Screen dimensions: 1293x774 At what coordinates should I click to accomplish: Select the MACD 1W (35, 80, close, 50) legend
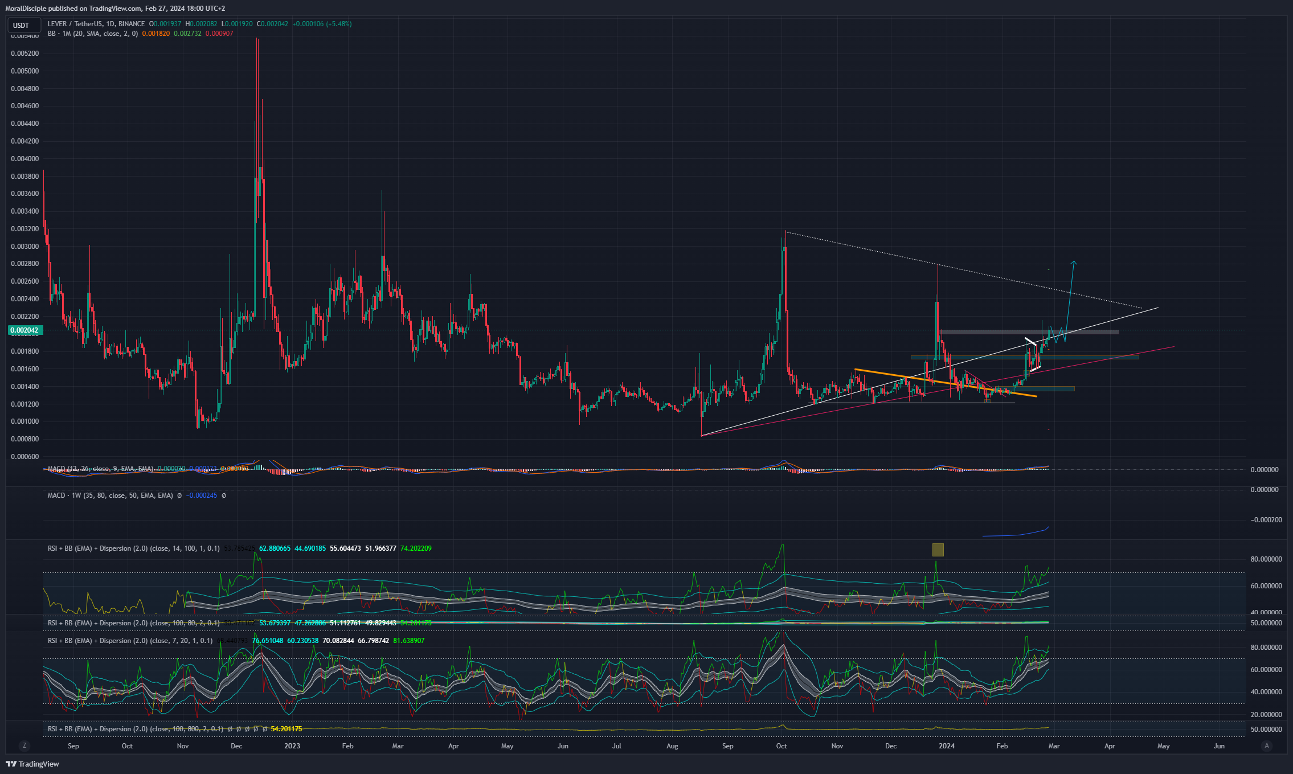pyautogui.click(x=111, y=495)
